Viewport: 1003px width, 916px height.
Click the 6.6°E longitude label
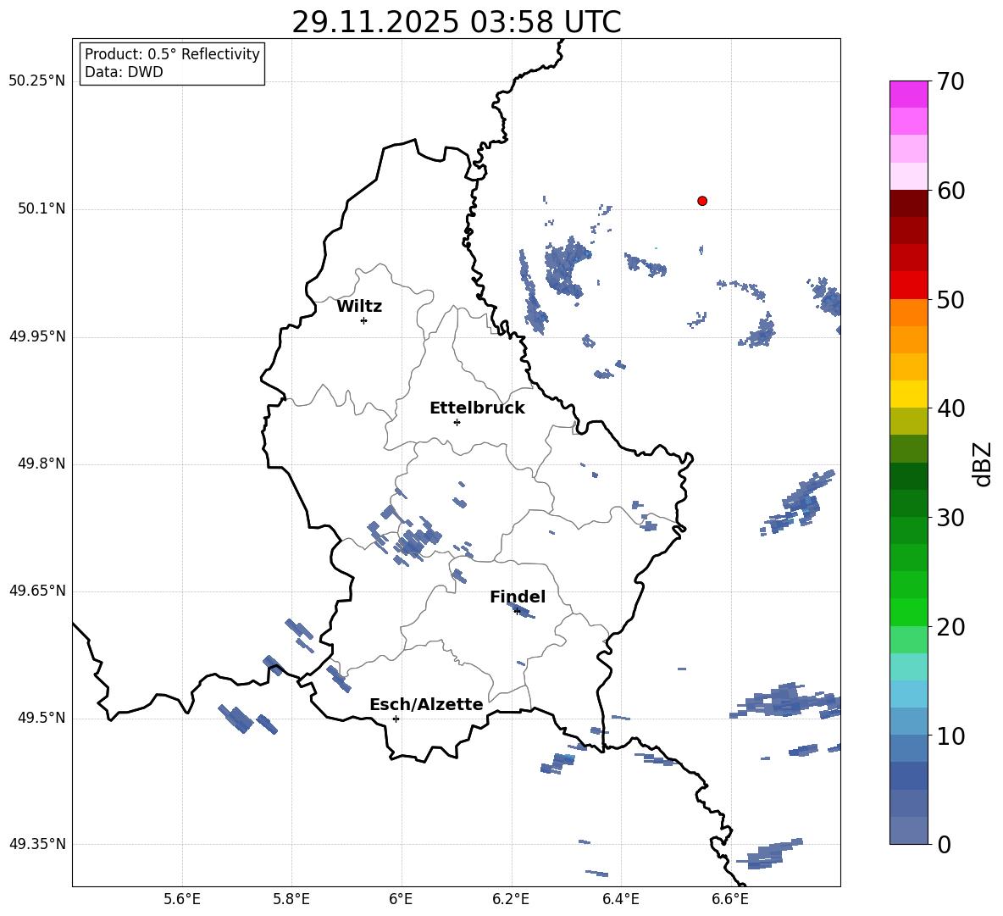(x=730, y=900)
